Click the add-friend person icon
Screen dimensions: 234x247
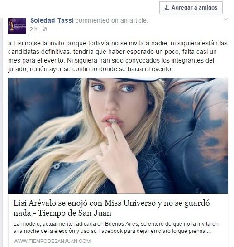click(167, 8)
